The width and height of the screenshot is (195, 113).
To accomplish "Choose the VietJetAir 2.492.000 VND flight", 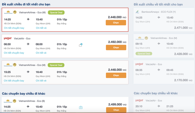I will 116,48.
